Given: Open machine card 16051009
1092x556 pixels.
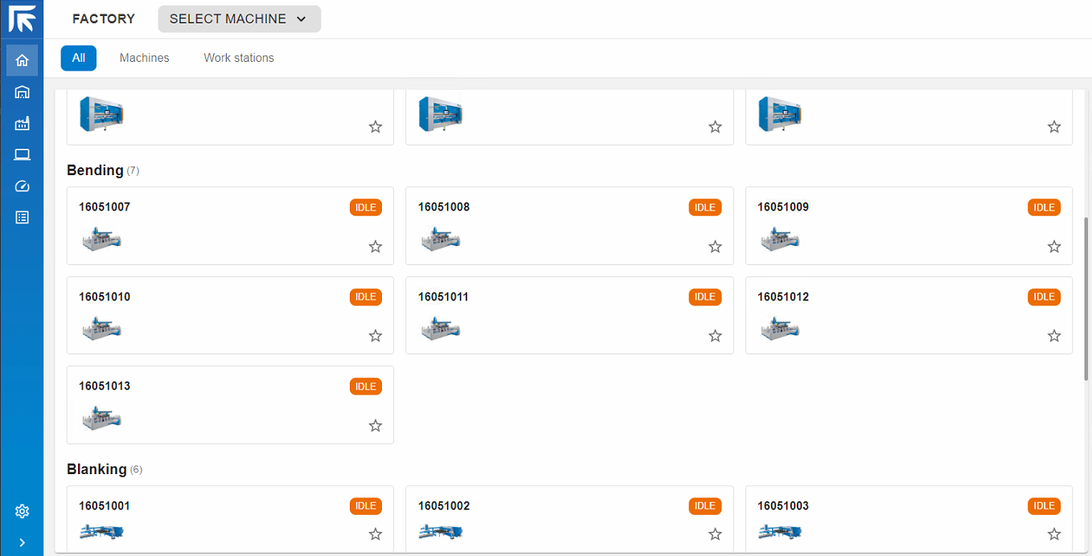Looking at the screenshot, I should click(x=909, y=226).
